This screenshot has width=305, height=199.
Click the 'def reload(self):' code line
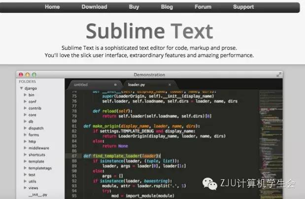[x=112, y=111]
